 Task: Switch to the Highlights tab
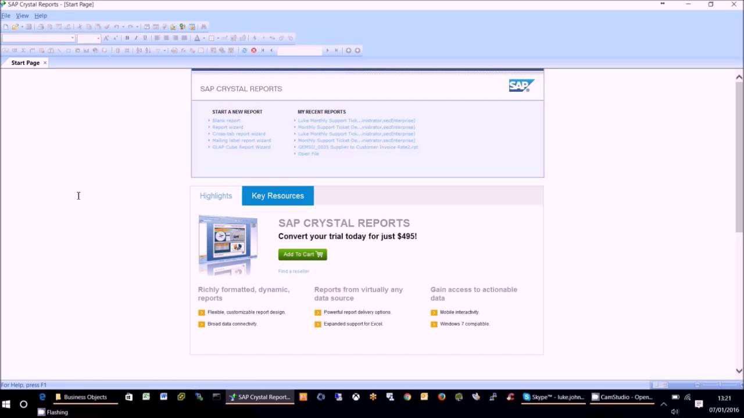216,196
